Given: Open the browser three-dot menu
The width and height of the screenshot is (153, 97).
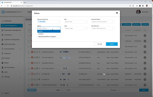Looking at the screenshot, I should click(150, 6).
